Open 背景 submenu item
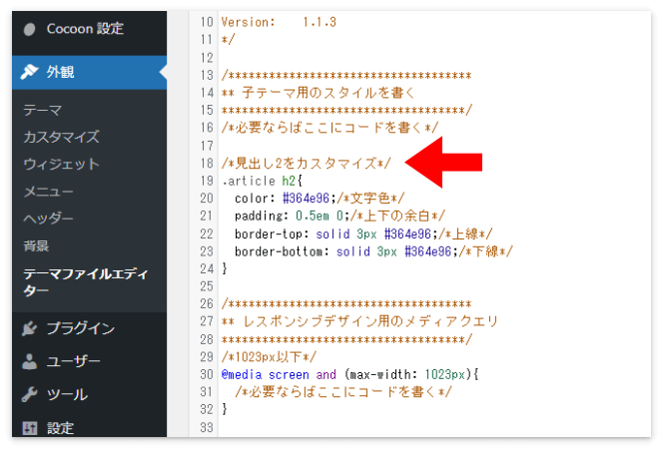This screenshot has width=663, height=450. 36,245
